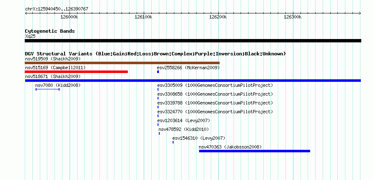Click the small esv2558266 blue marker
This screenshot has height=180, width=373.
[158, 72]
